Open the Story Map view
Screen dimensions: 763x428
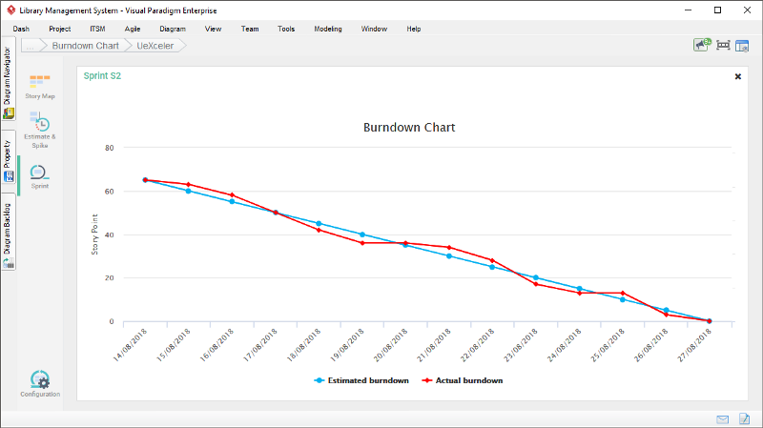[x=39, y=86]
